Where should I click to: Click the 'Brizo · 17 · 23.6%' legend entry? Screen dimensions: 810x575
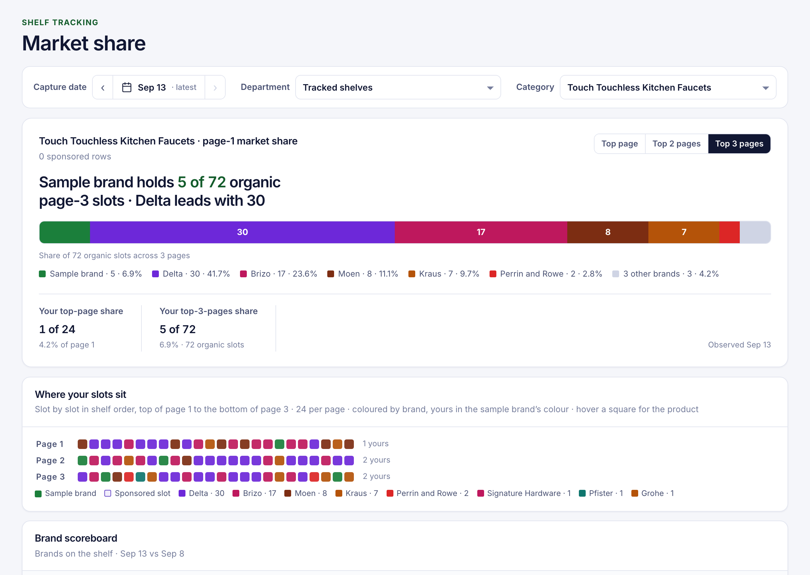coord(279,274)
